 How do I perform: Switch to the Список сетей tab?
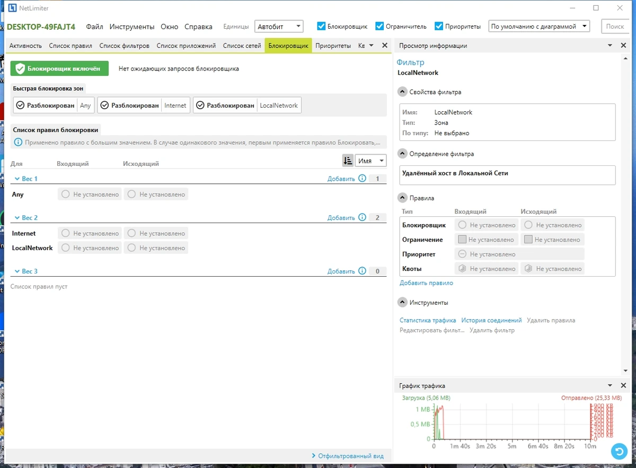coord(242,46)
